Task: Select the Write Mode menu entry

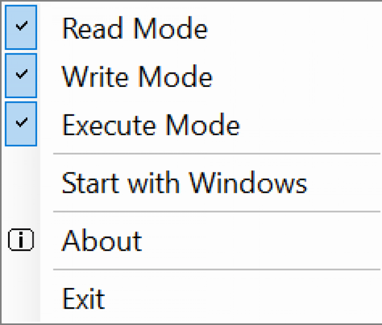Action: [x=137, y=77]
